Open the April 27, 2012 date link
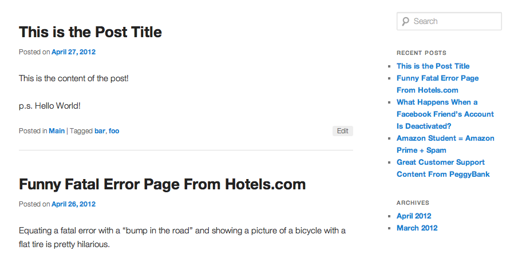This screenshot has width=522, height=254. [73, 52]
